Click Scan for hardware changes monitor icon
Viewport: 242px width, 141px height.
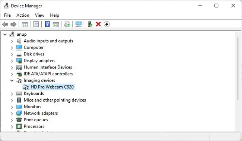(x=79, y=24)
